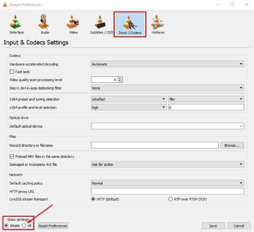Open x264 preset dropdown showing ultrafast
254x232 pixels.
pos(129,99)
